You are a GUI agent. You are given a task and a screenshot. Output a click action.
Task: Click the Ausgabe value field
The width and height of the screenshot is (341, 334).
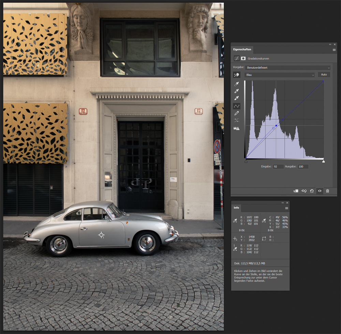303,167
